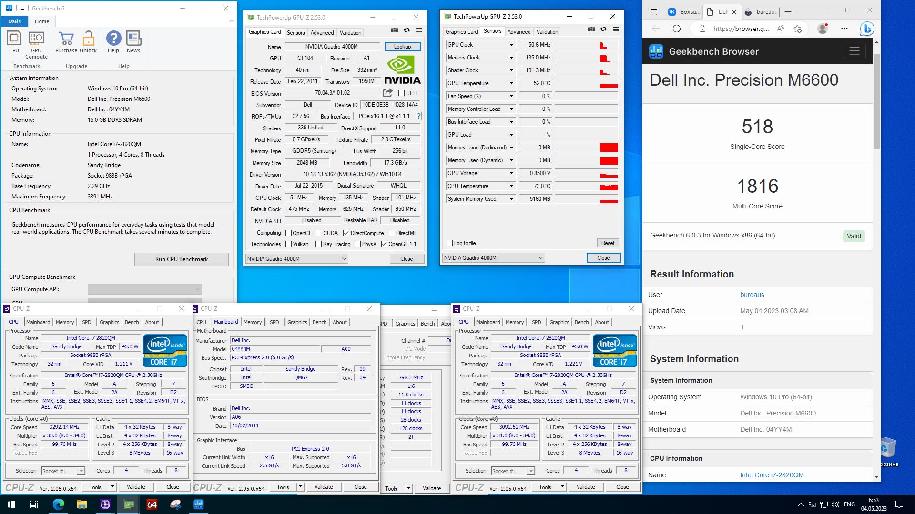The height and width of the screenshot is (514, 915).
Task: Expand GPU Temperature sensor dropdown
Action: [x=511, y=83]
